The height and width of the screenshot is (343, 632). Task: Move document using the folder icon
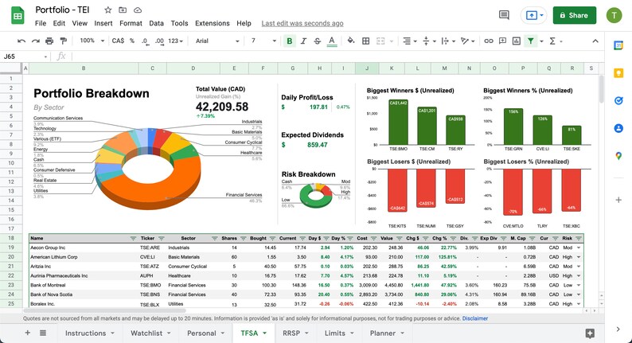[x=123, y=10]
